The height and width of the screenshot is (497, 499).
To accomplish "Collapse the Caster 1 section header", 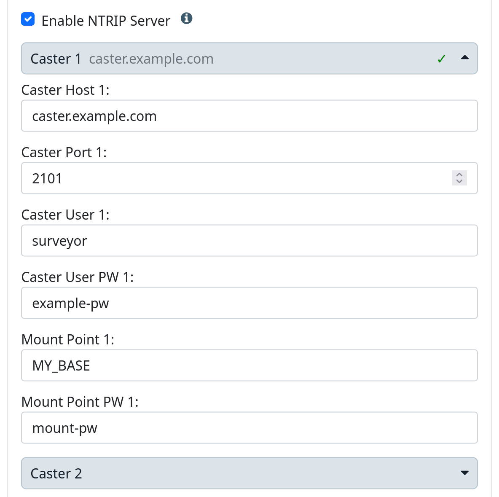I will tap(249, 58).
